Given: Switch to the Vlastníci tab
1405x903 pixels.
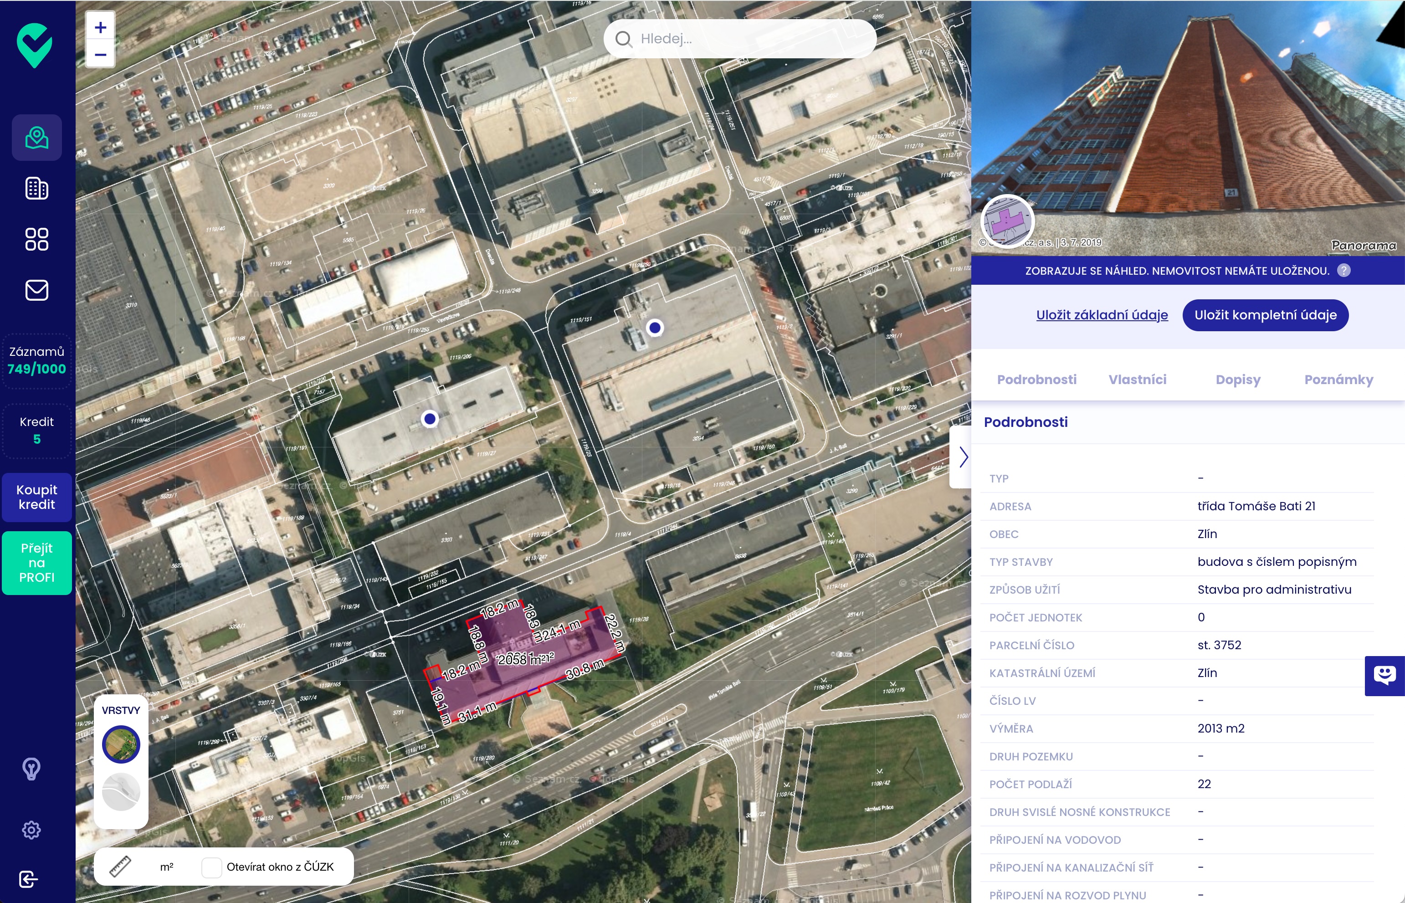Looking at the screenshot, I should tap(1137, 380).
